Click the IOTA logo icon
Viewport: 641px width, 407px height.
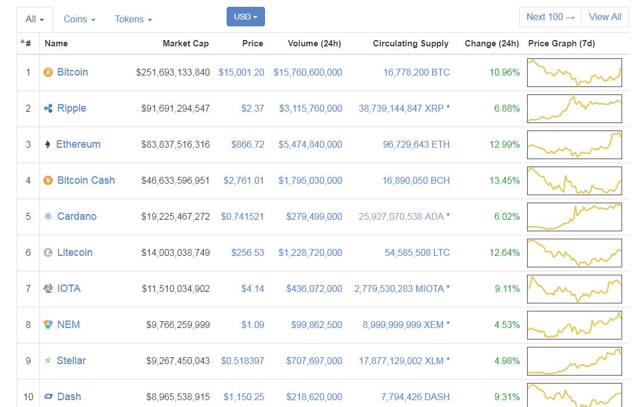[x=48, y=289]
